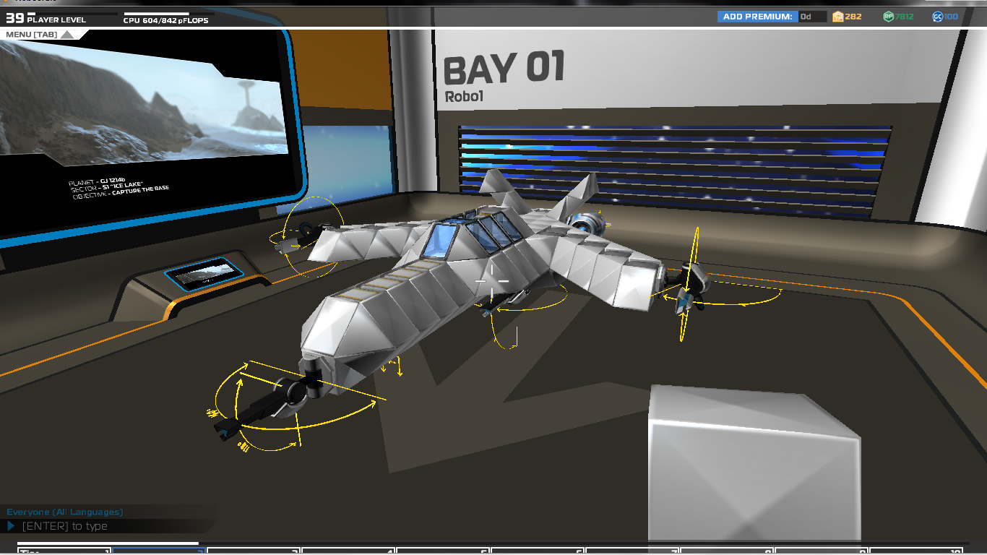The height and width of the screenshot is (555, 987).
Task: Click the 282 tech points value
Action: pos(853,17)
